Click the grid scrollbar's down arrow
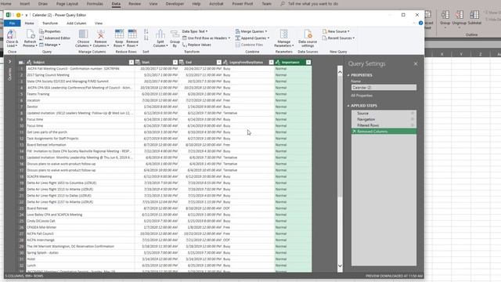The image size is (501, 282). click(340, 266)
